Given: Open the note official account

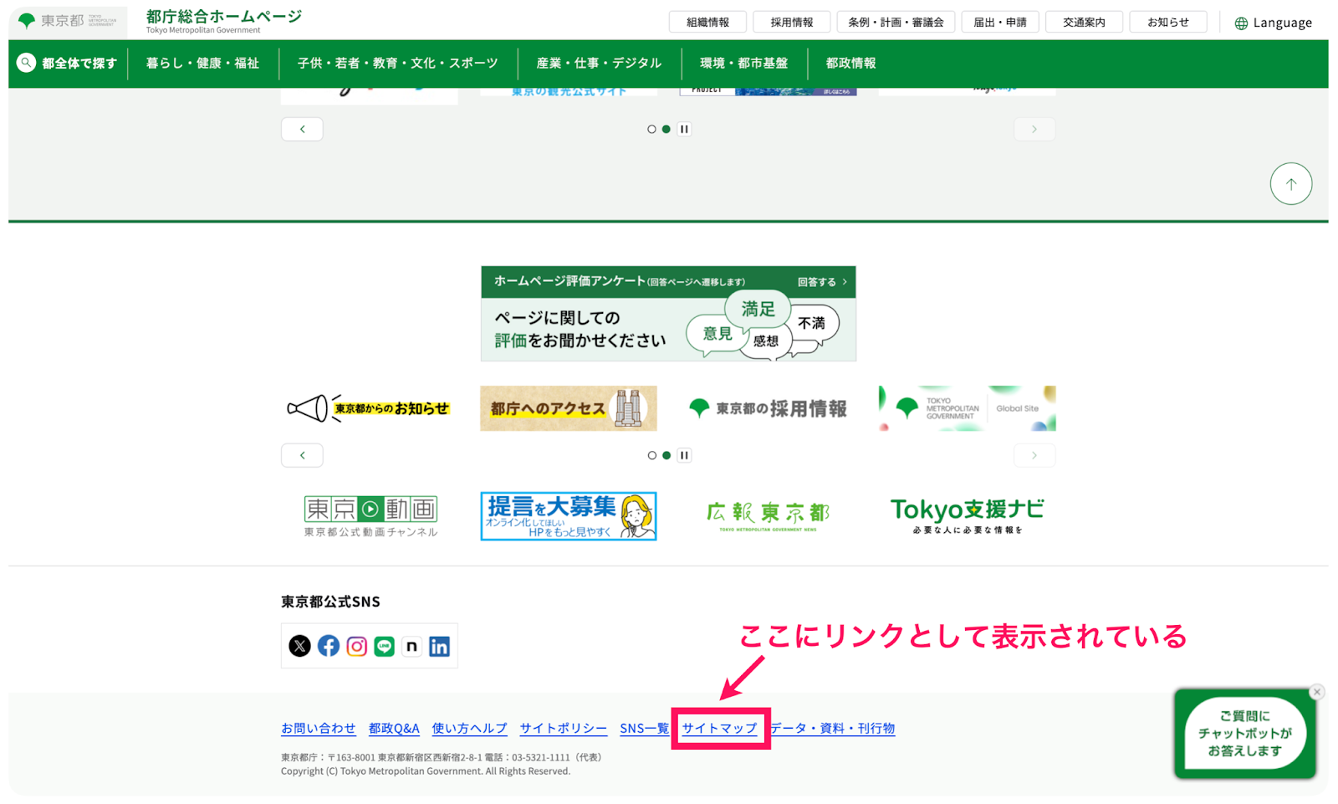Looking at the screenshot, I should pyautogui.click(x=411, y=645).
